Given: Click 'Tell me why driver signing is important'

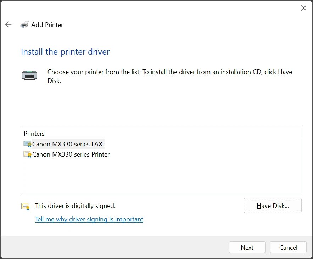Looking at the screenshot, I should point(89,219).
